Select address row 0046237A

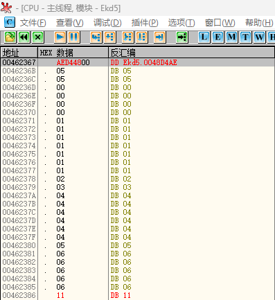(137, 195)
